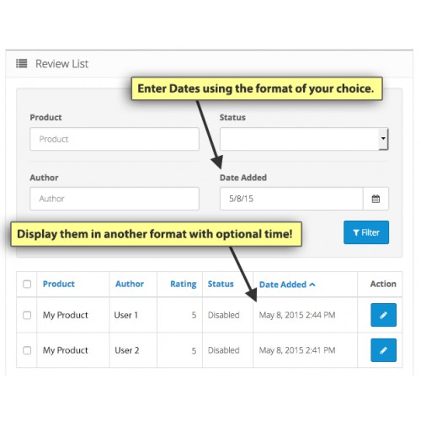The image size is (421, 421).
Task: Click the Review List icon in the header
Action: pyautogui.click(x=22, y=63)
